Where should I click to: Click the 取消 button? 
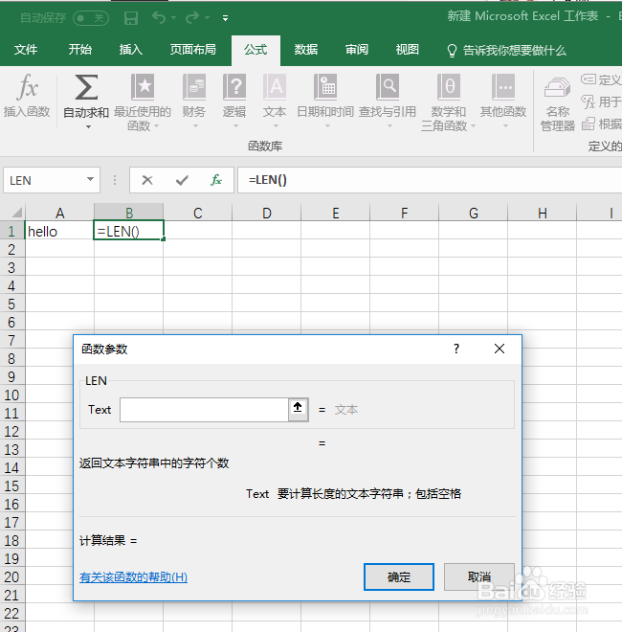point(479,577)
